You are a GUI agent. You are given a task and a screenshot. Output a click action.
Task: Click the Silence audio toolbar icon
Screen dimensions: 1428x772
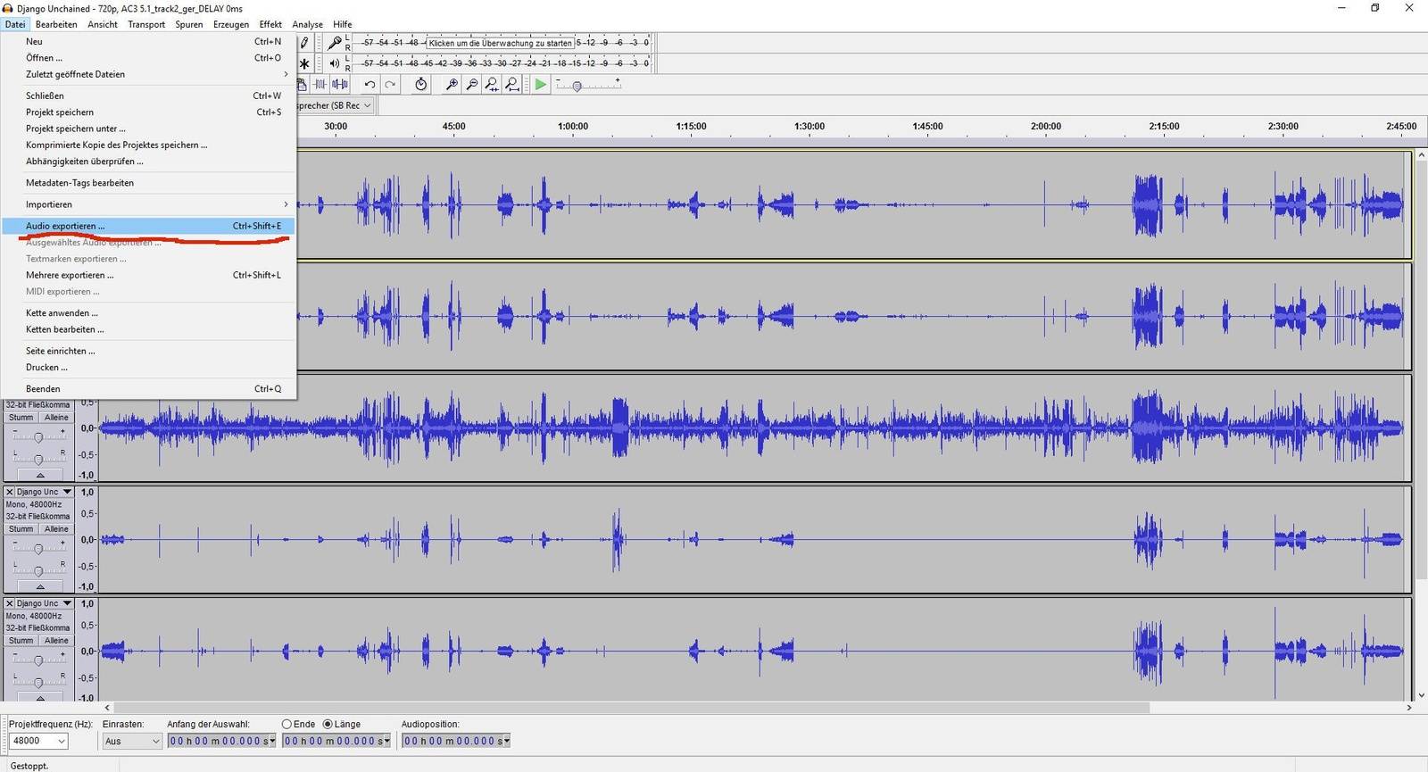pyautogui.click(x=340, y=84)
